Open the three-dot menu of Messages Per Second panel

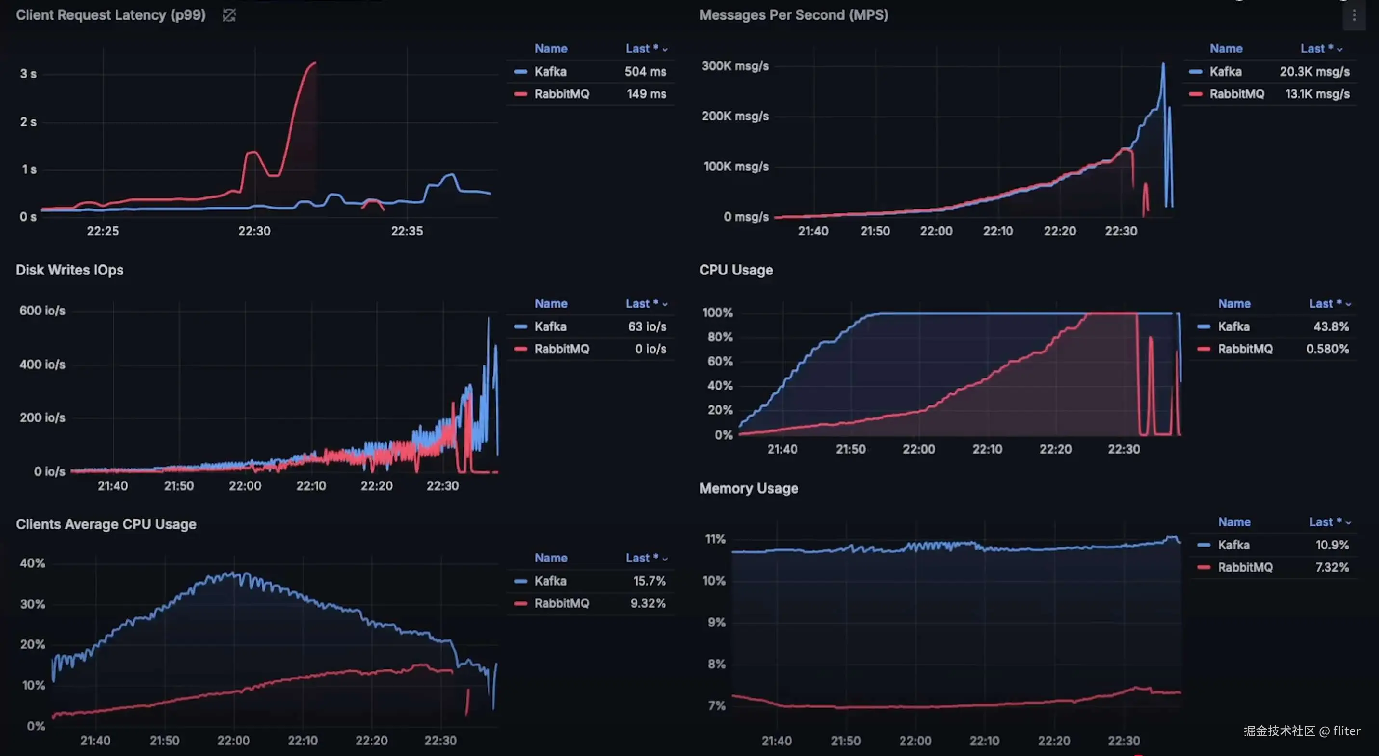click(x=1354, y=16)
